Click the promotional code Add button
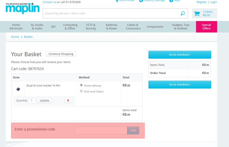The width and height of the screenshot is (229, 147). [x=133, y=130]
